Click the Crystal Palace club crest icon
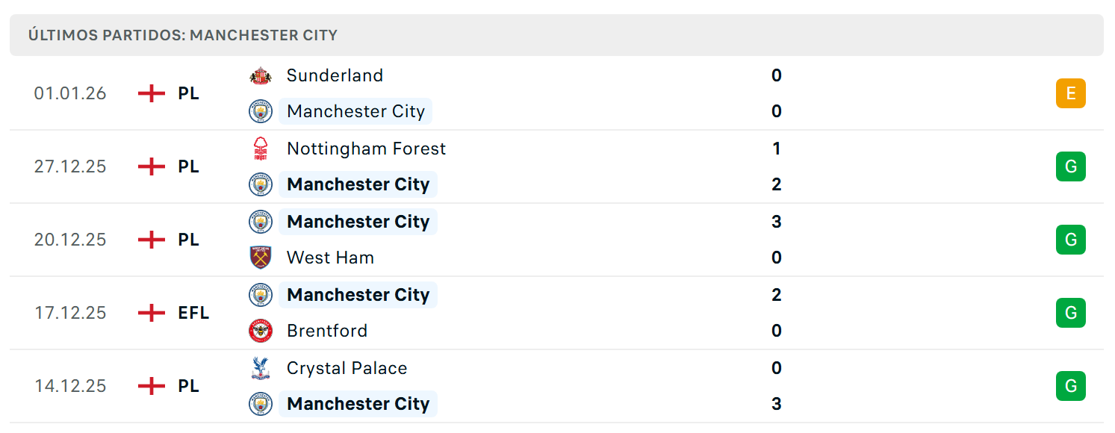The width and height of the screenshot is (1115, 433). tap(261, 368)
